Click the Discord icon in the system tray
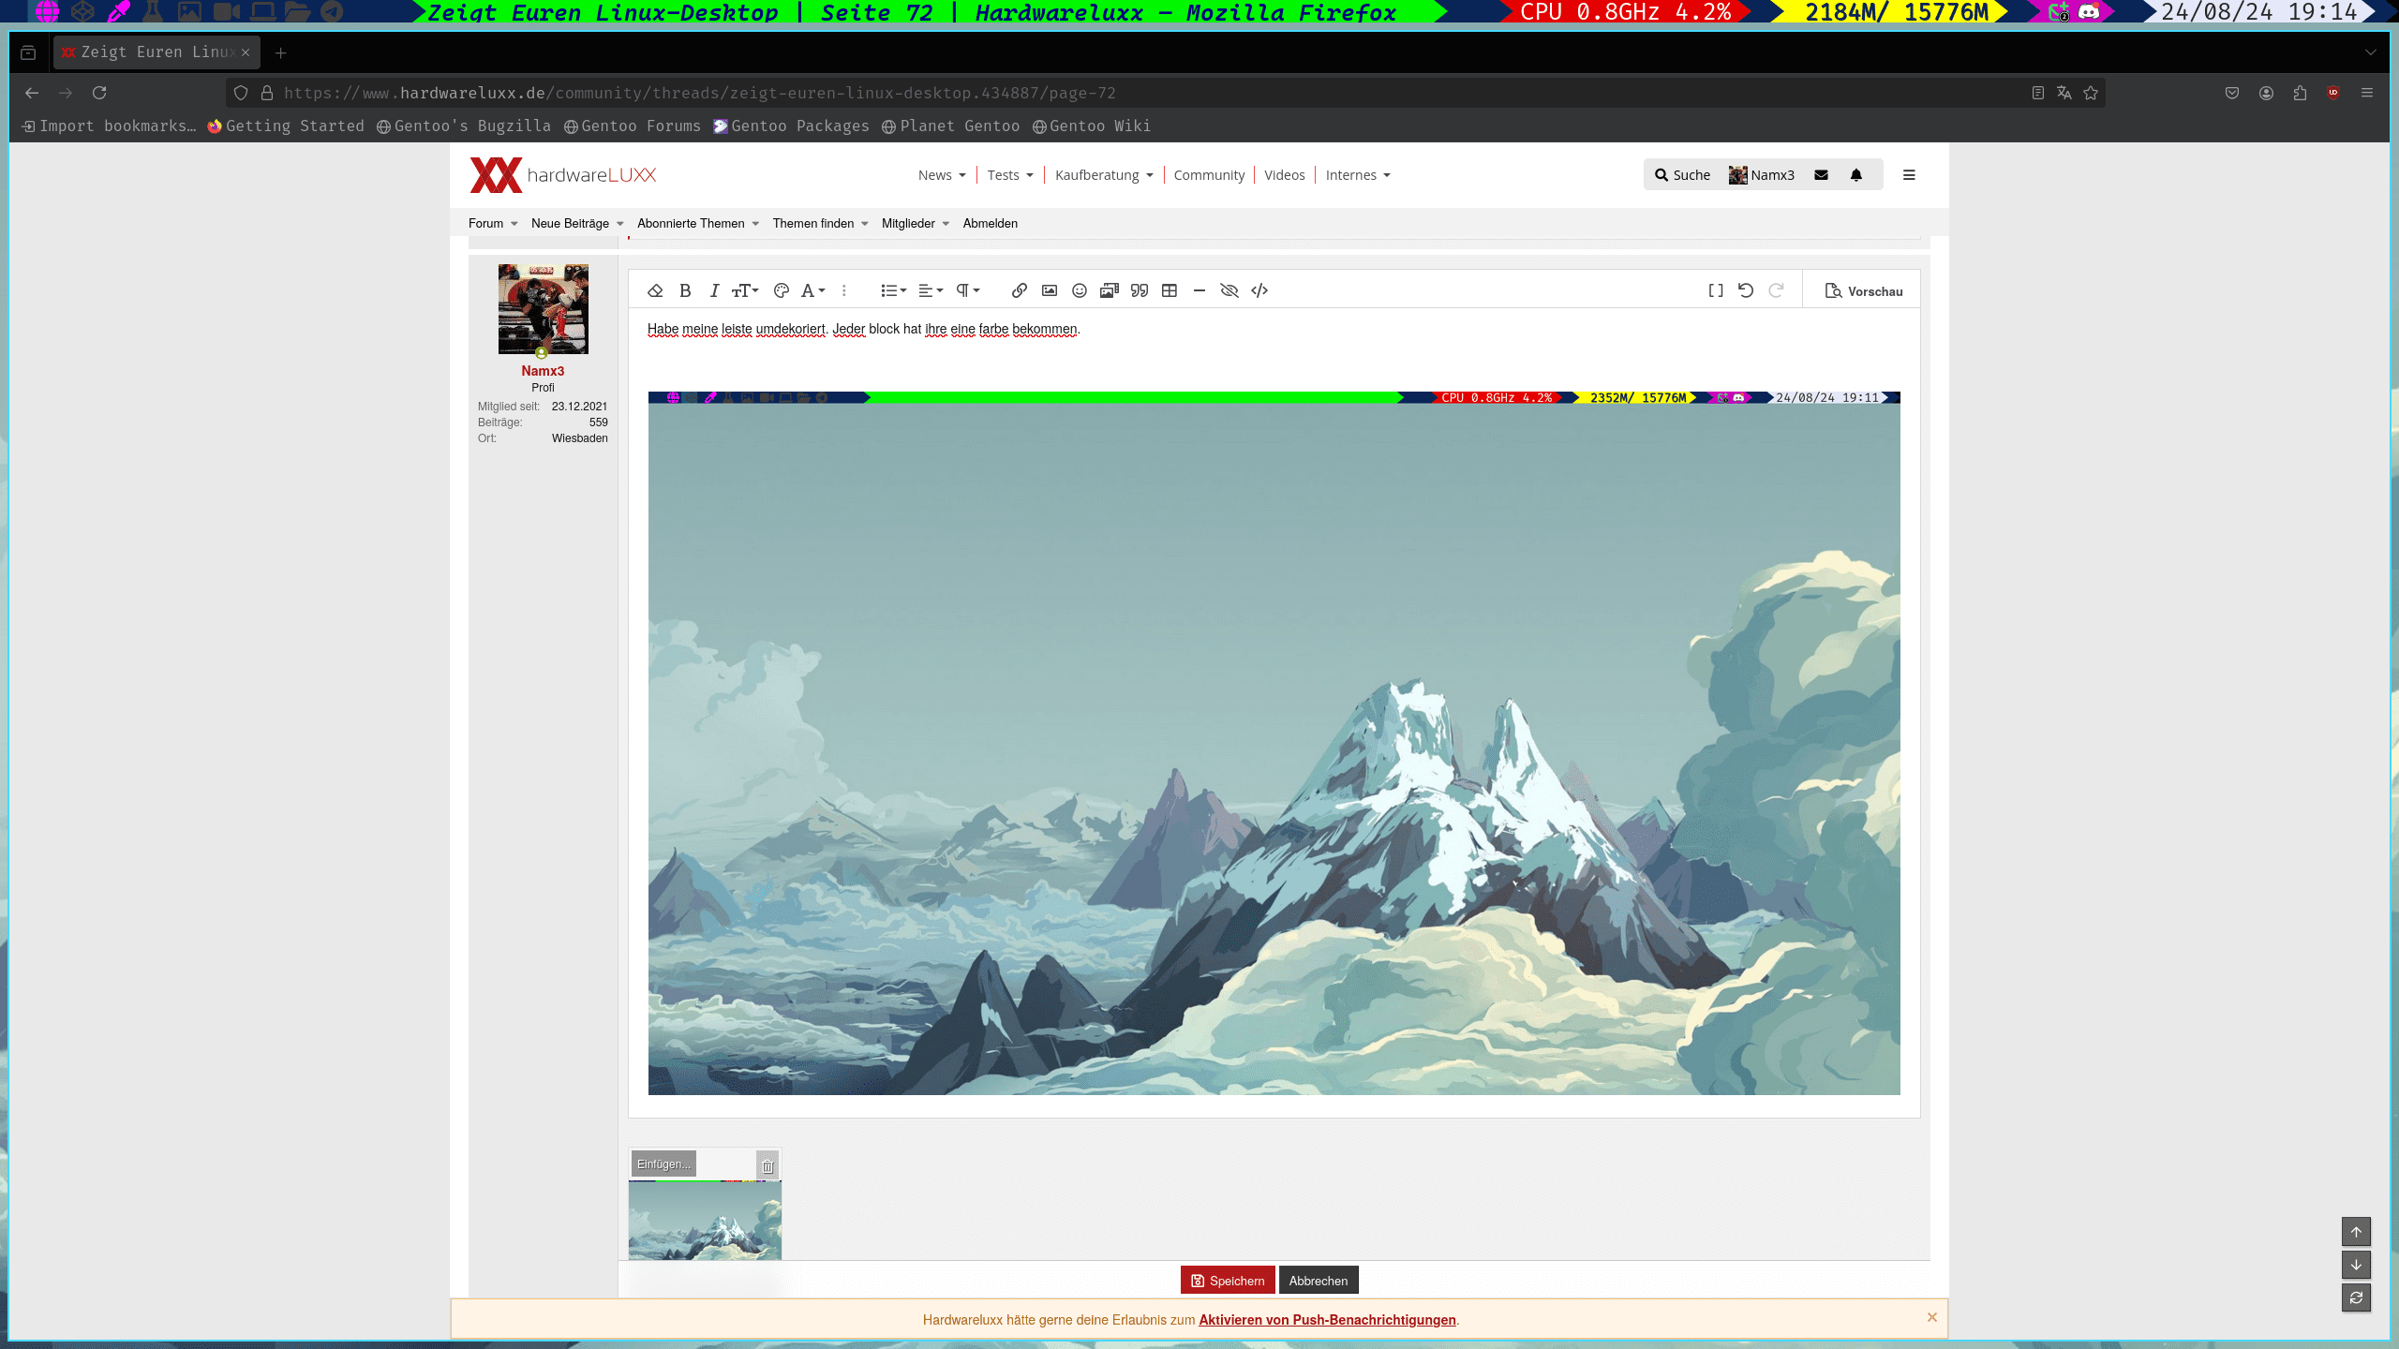 coord(2089,12)
